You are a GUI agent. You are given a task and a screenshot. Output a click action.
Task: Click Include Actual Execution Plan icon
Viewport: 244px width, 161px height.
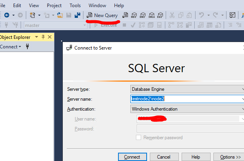[171, 25]
